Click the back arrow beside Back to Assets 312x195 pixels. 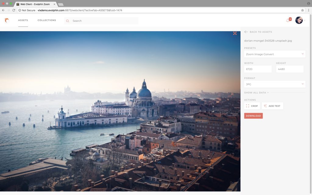(246, 32)
